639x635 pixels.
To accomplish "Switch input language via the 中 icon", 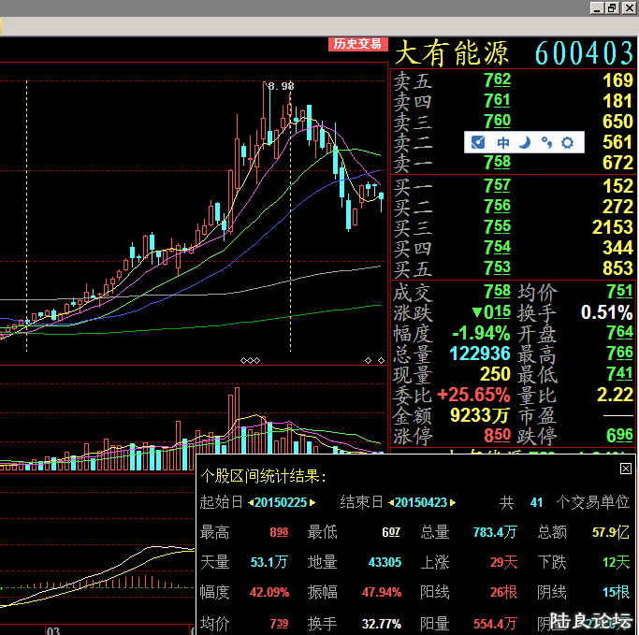I will click(x=503, y=142).
